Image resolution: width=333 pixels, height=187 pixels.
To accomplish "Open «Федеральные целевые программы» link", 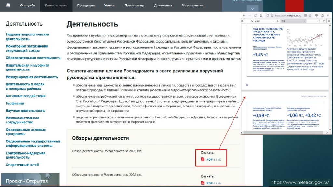I will pyautogui.click(x=26, y=132).
